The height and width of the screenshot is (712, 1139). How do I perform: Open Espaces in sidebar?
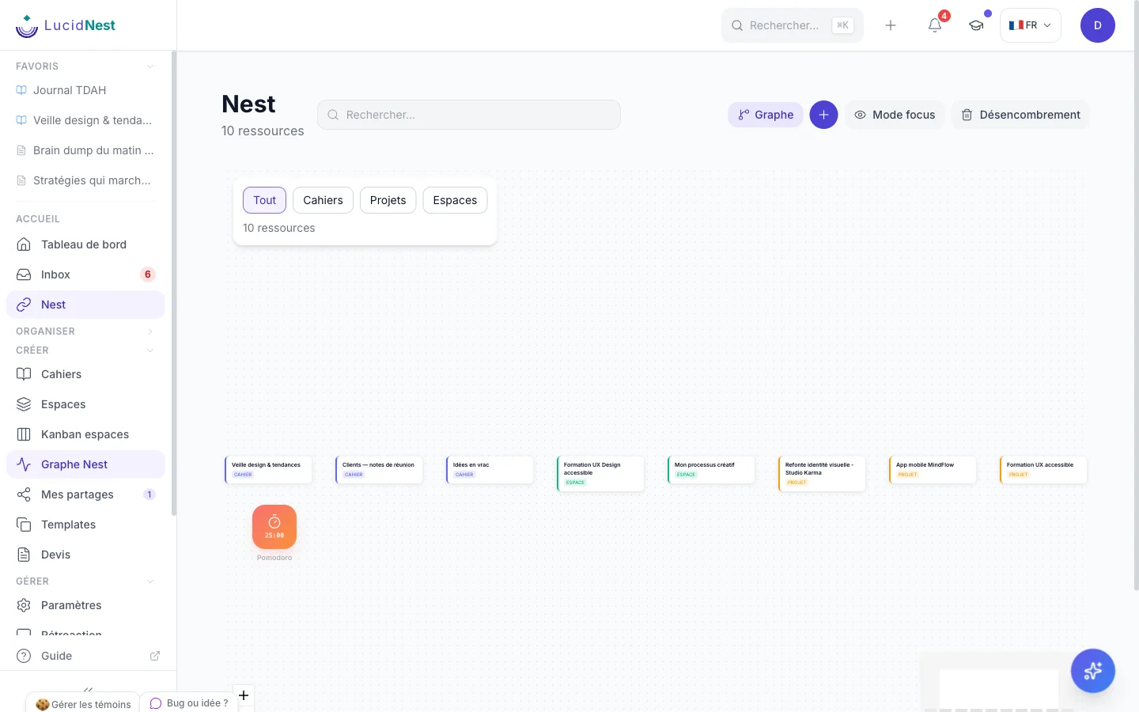(85, 404)
